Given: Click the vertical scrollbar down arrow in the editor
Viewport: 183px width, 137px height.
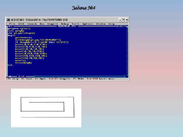Looking at the screenshot, I should click(127, 74).
